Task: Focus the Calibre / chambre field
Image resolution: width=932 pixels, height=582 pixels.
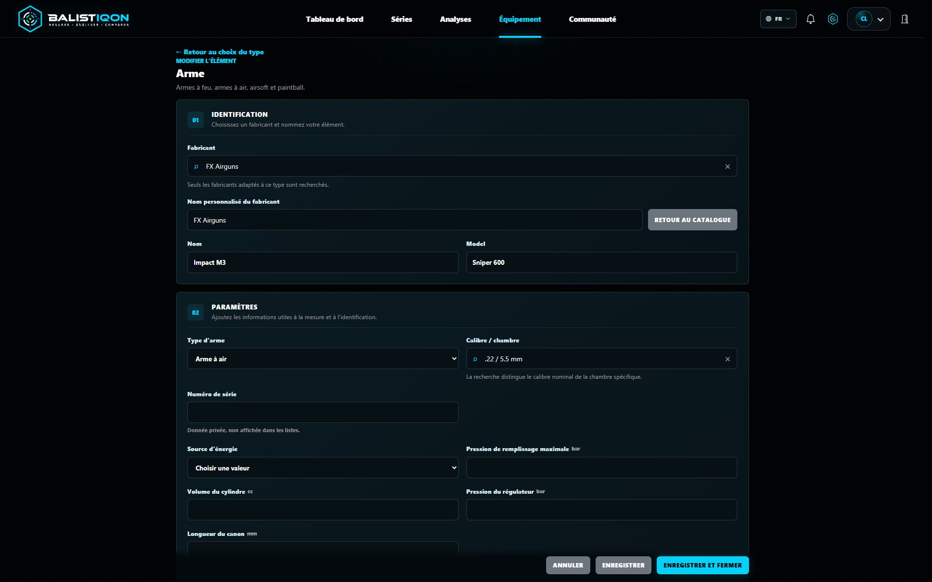Action: 601,358
